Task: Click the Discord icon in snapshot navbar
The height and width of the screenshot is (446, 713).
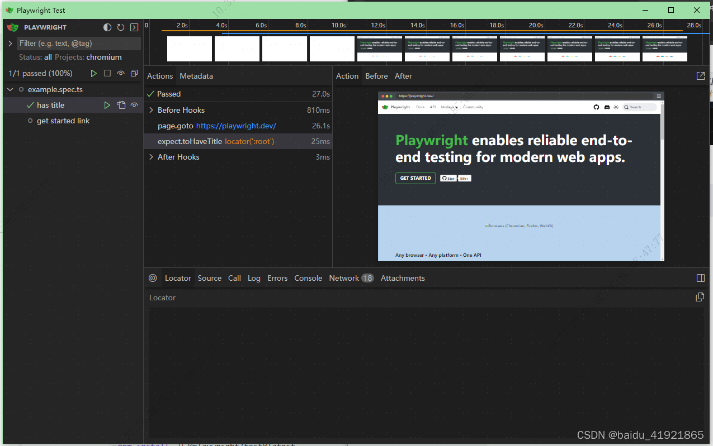Action: (x=607, y=107)
